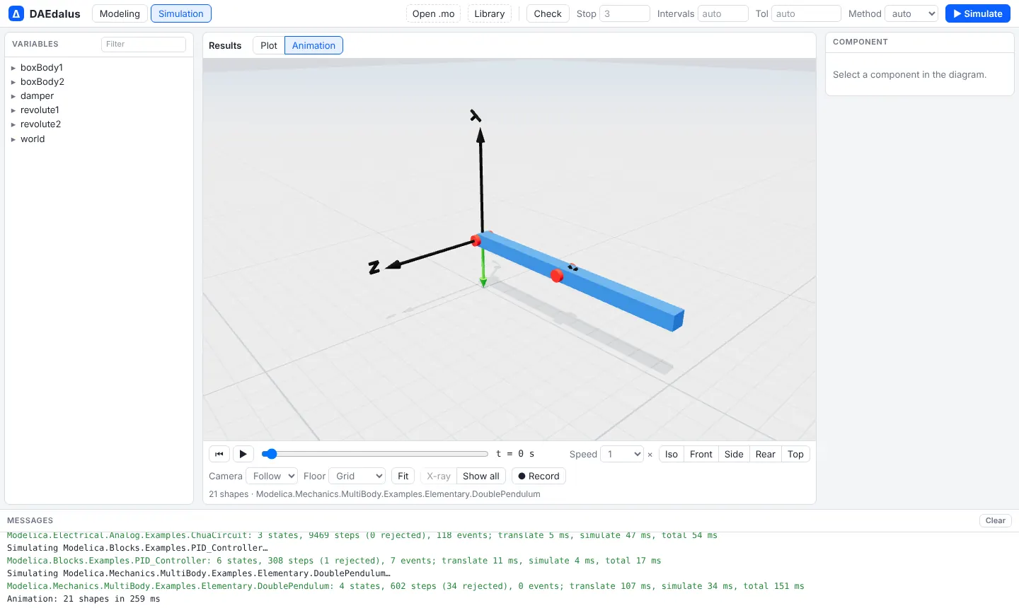Viewport: 1019px width, 608px height.
Task: Open the Method dropdown
Action: [x=911, y=13]
